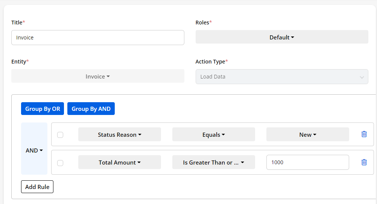Focus the Title input containing Invoice

tap(97, 38)
